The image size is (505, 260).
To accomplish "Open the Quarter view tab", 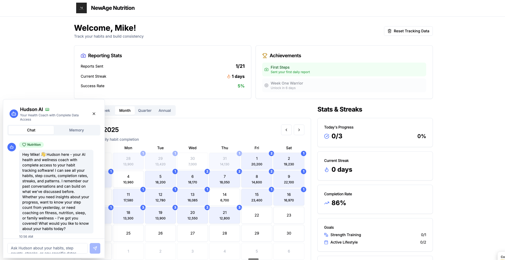I will (x=144, y=111).
